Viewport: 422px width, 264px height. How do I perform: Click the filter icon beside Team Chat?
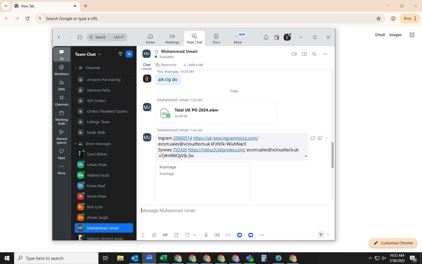[120, 54]
